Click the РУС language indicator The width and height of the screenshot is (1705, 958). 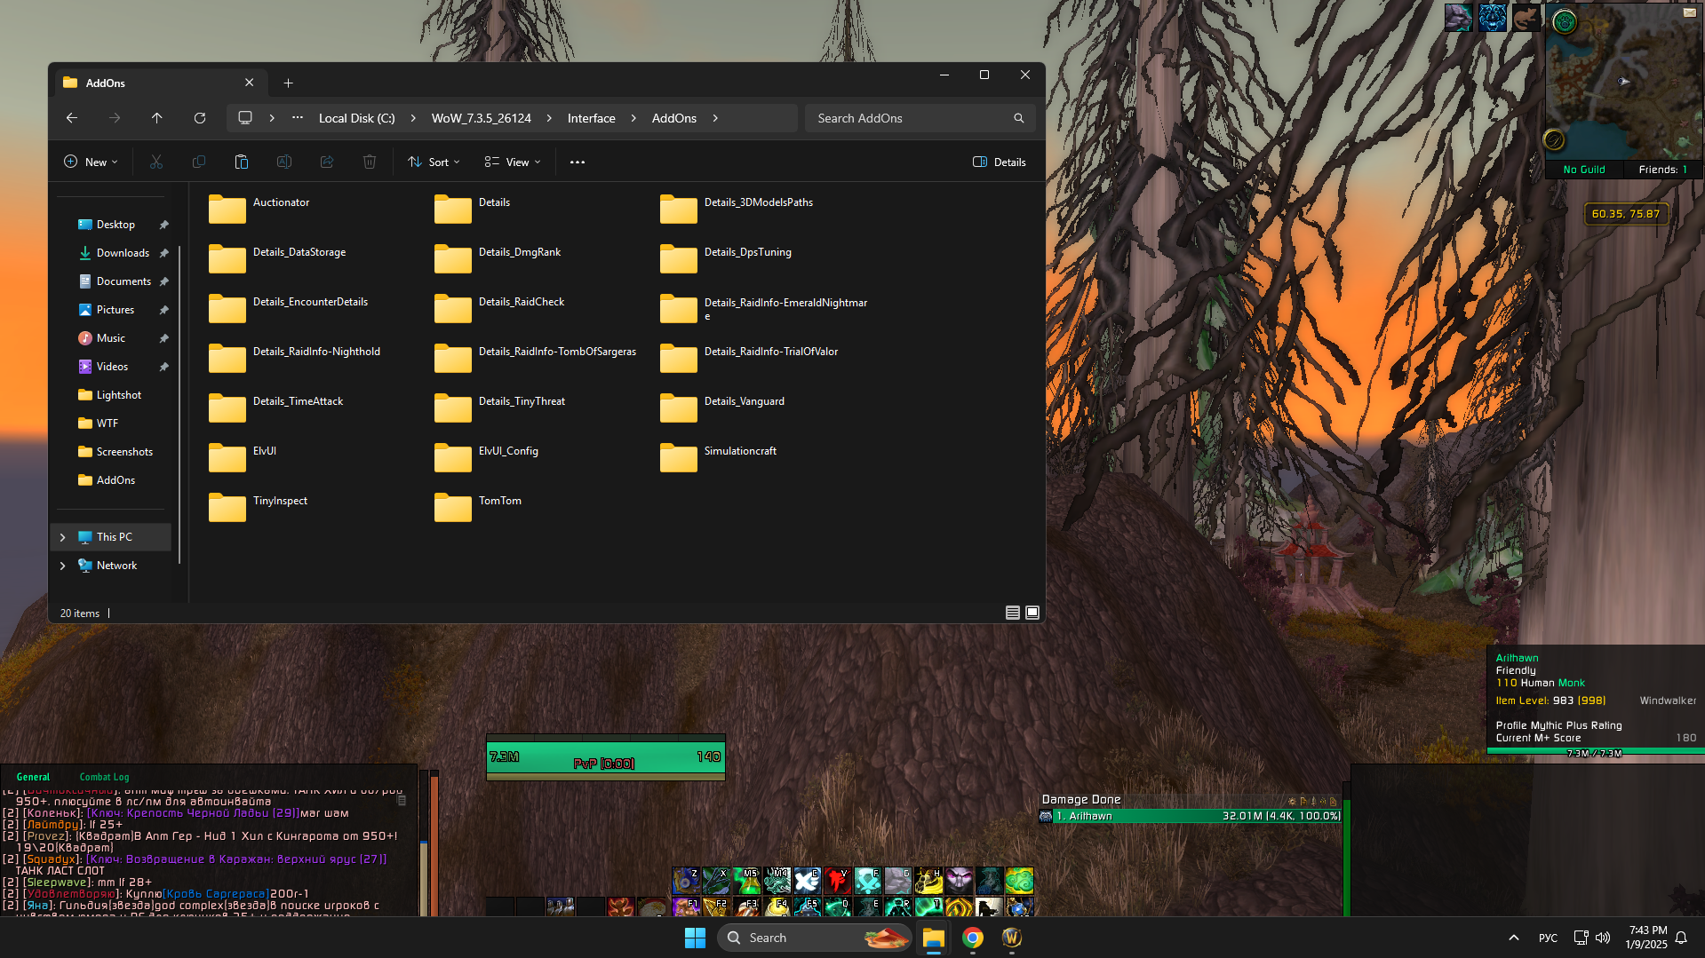(x=1548, y=938)
